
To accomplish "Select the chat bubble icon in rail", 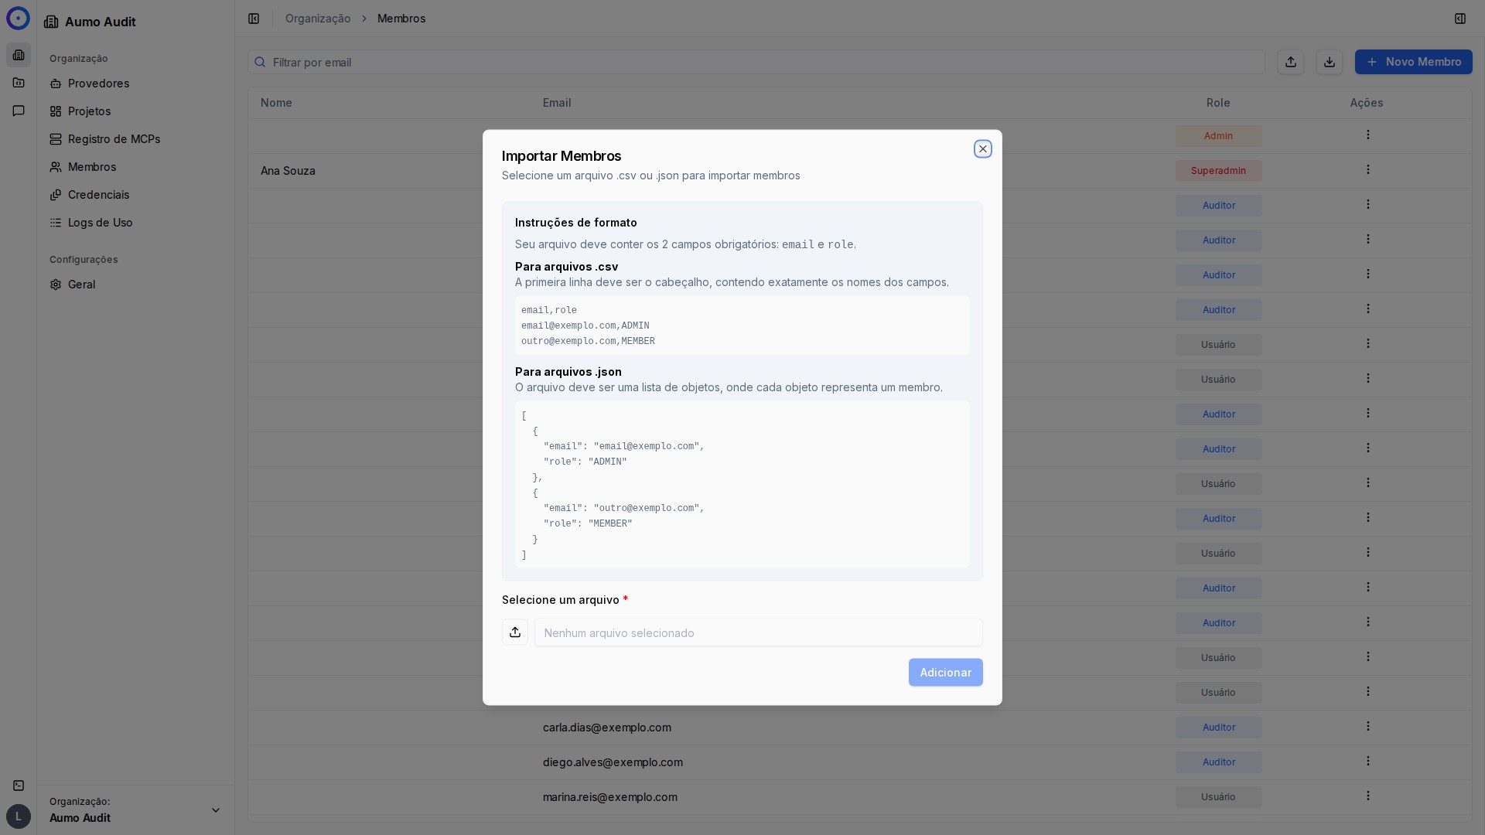I will pyautogui.click(x=19, y=111).
